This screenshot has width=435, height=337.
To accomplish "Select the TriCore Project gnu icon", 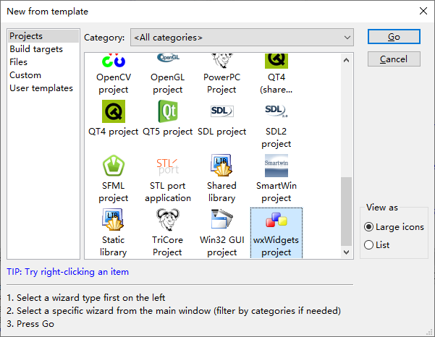I will point(168,220).
